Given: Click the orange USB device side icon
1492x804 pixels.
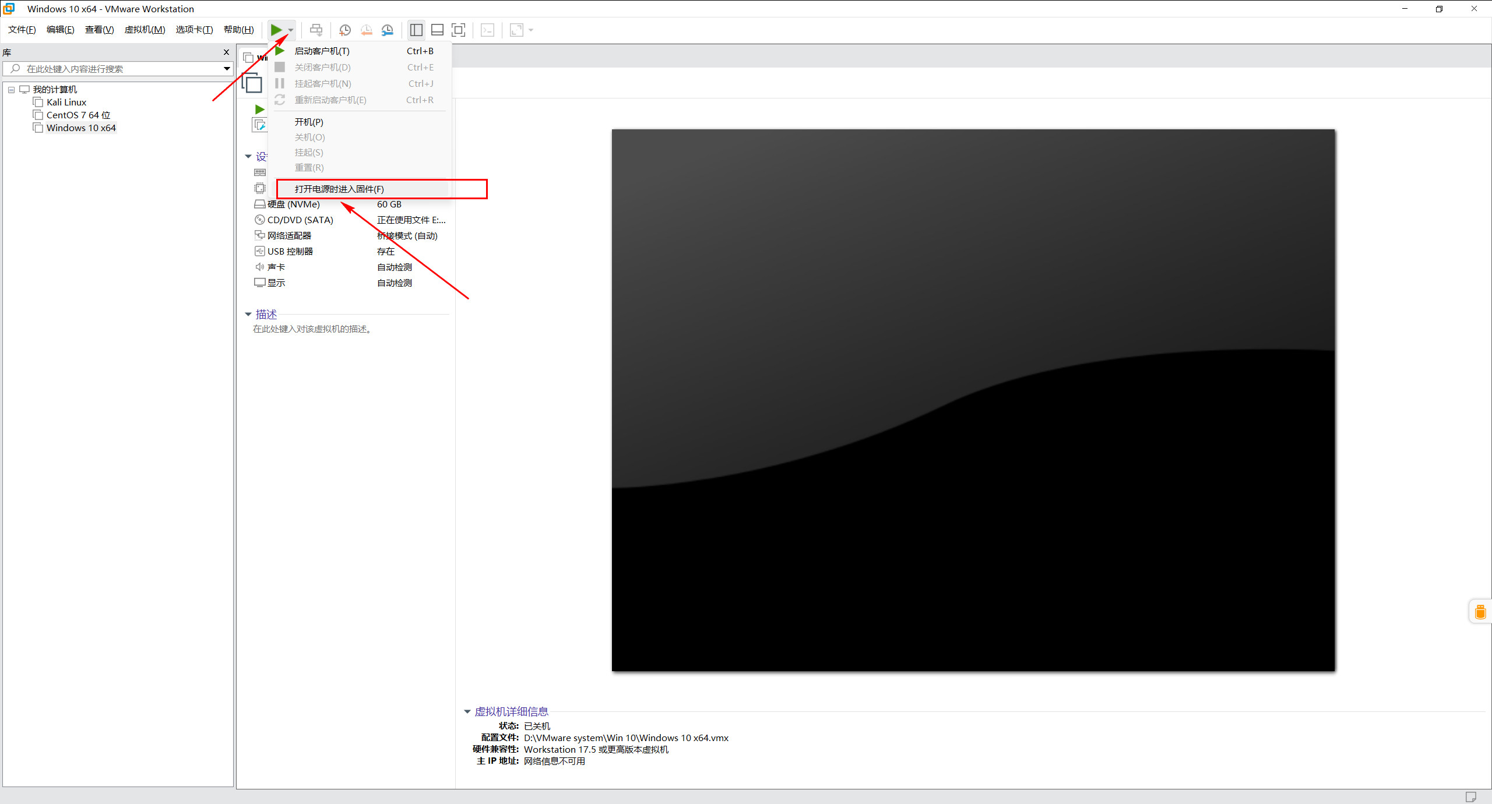Looking at the screenshot, I should (1480, 612).
